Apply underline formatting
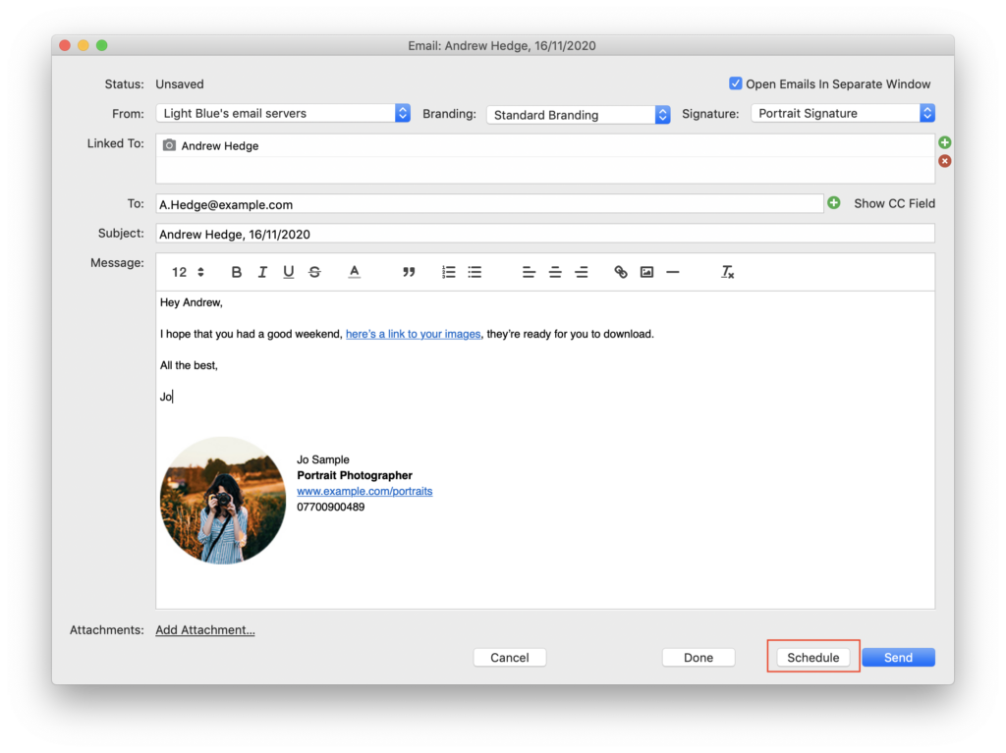Image resolution: width=1006 pixels, height=753 pixels. (288, 272)
